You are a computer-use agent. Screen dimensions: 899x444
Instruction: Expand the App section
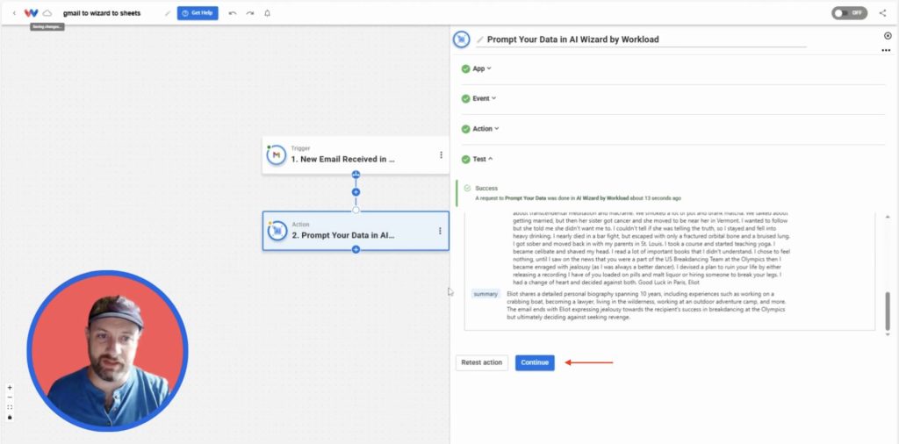[482, 68]
